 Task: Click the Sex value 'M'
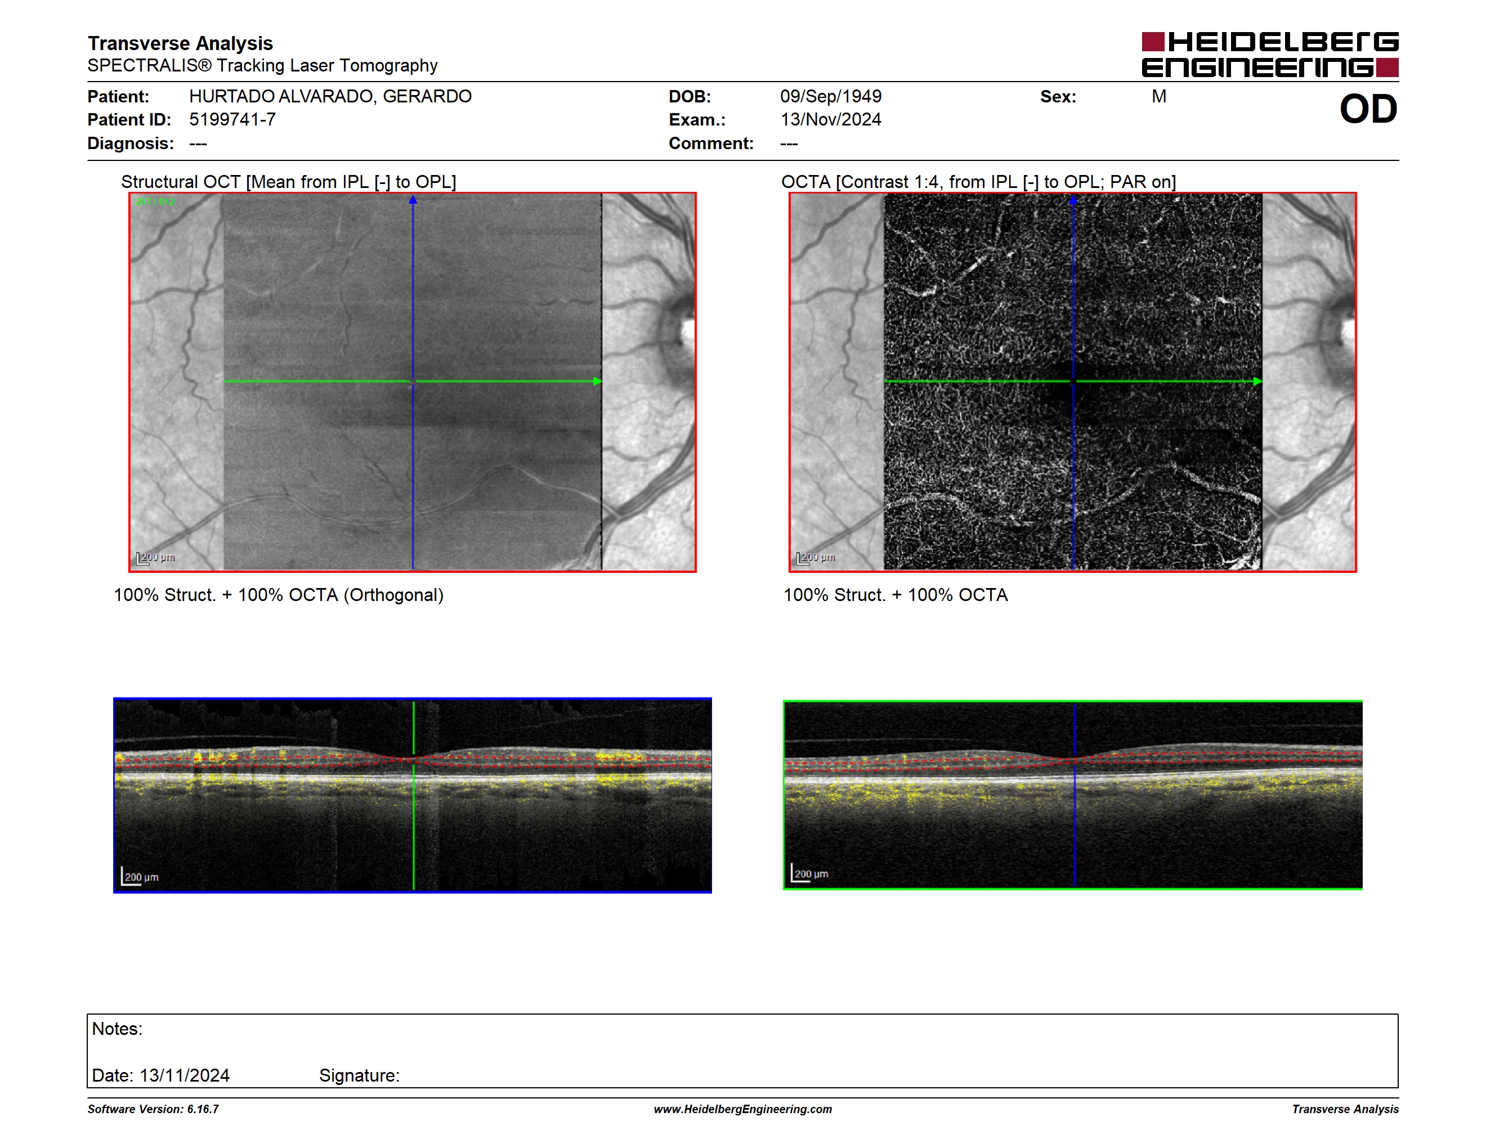(1160, 97)
